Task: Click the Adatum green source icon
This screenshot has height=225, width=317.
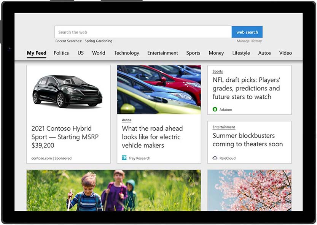Action: coord(215,109)
